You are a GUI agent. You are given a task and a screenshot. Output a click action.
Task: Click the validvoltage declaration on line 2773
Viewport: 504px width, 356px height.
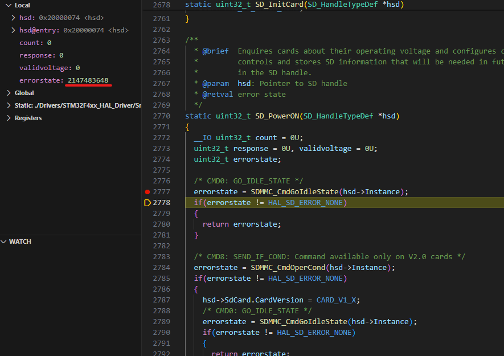[325, 149]
